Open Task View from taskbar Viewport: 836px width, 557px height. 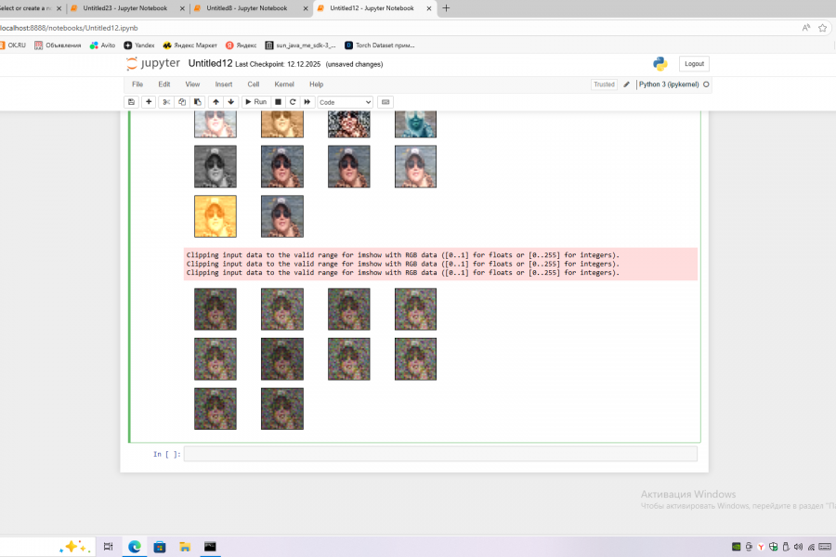[109, 547]
